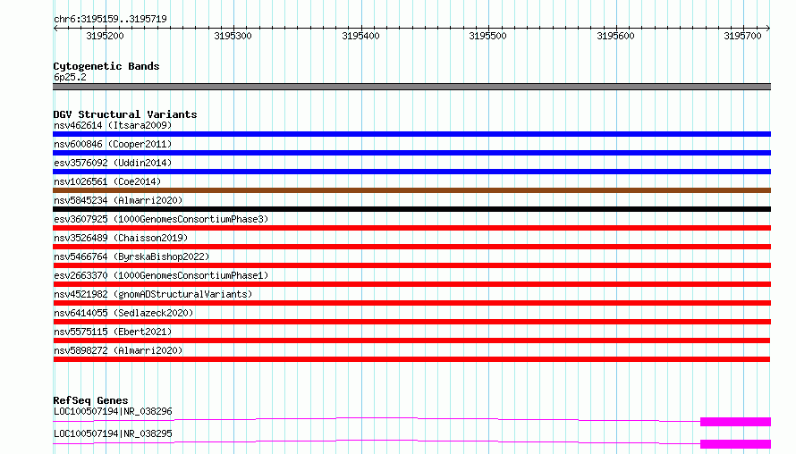Image resolution: width=796 pixels, height=454 pixels.
Task: Click label nsv5845234 (Almarri2020)
Action: 118,200
